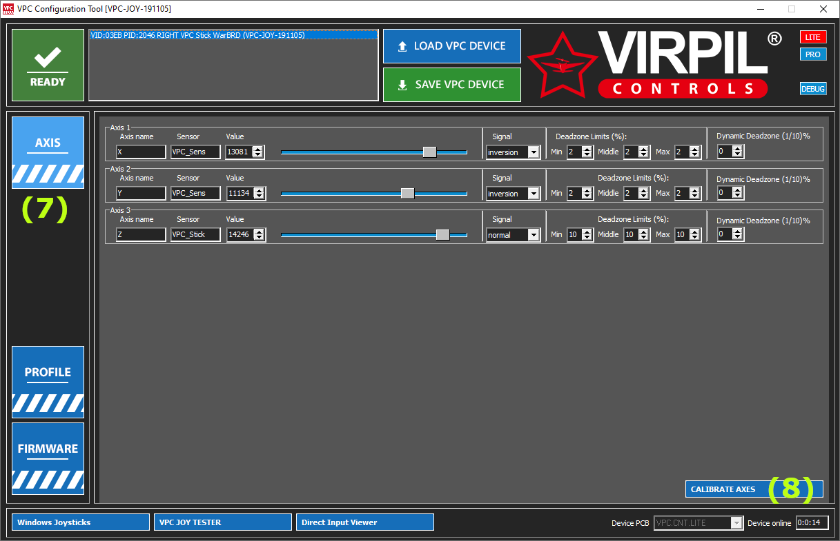Image resolution: width=840 pixels, height=541 pixels.
Task: Click the Axis 2 name field Y
Action: tap(141, 194)
